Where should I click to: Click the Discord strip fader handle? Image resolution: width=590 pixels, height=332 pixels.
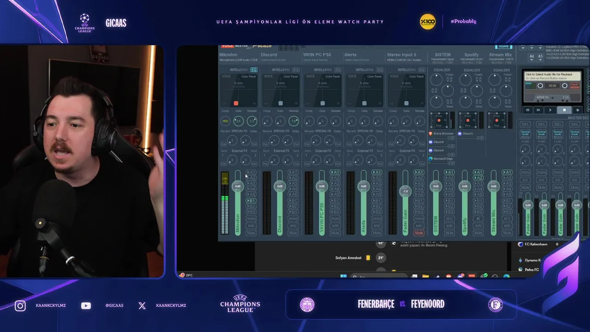click(x=279, y=186)
